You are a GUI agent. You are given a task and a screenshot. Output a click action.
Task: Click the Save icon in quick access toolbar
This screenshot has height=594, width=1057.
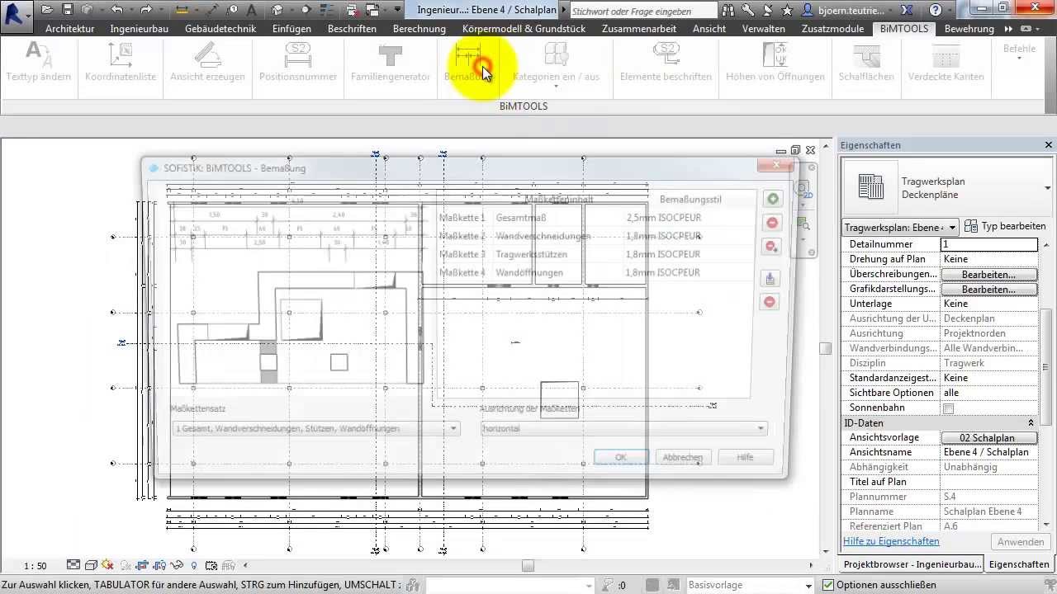[67, 10]
